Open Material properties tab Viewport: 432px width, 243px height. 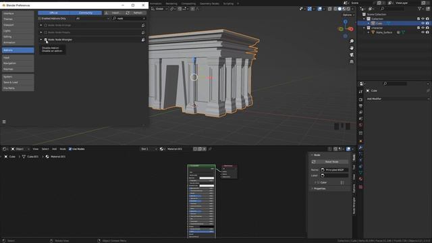point(360,179)
